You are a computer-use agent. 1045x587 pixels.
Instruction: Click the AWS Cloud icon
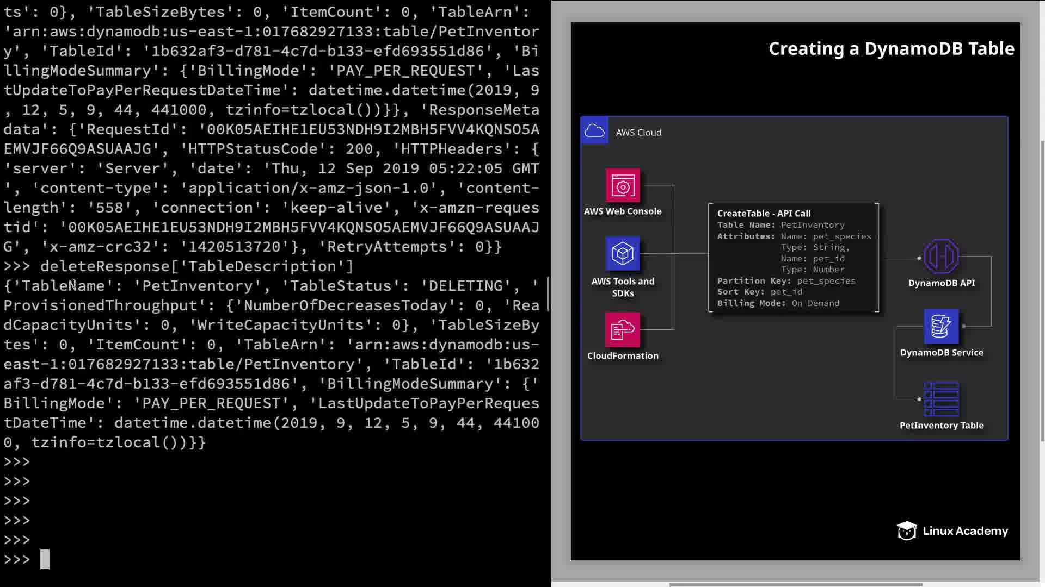(594, 131)
